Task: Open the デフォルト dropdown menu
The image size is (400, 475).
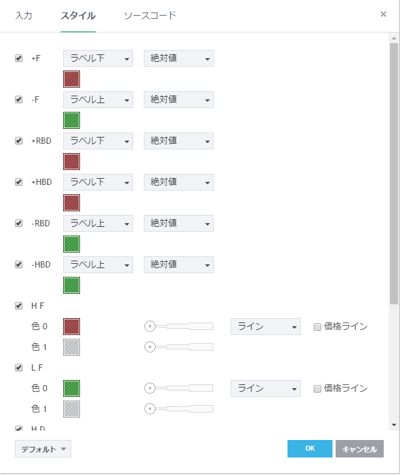Action: [x=43, y=449]
